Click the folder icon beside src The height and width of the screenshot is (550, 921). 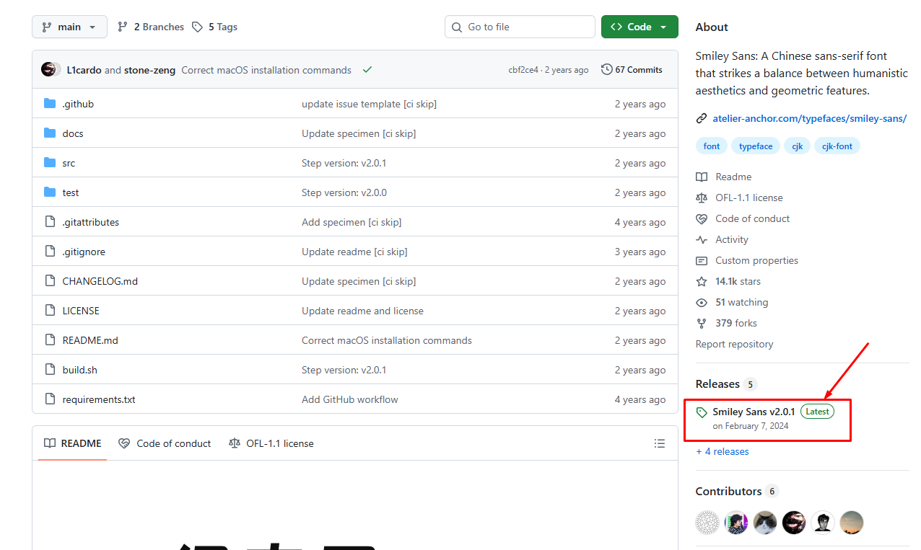click(50, 163)
